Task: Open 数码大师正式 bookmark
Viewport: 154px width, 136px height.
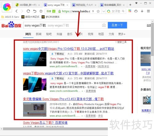Action: click(30, 17)
